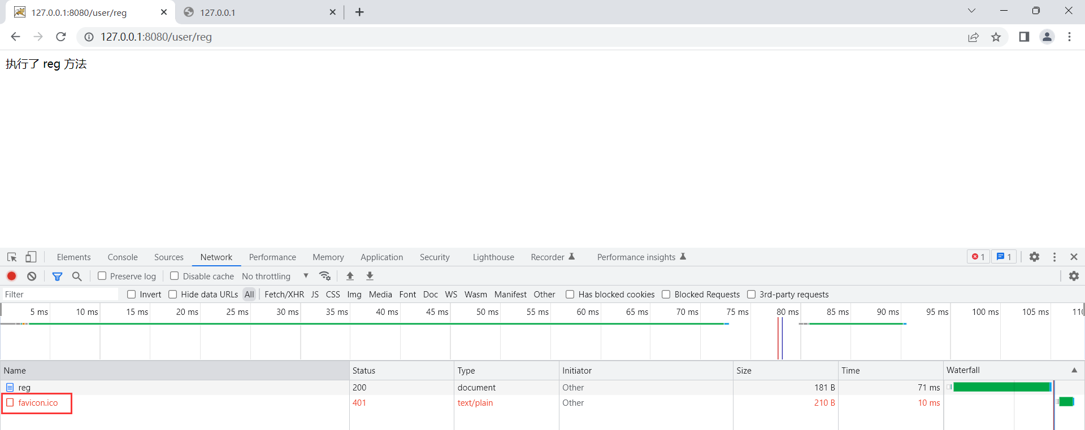Screen dimensions: 1085x430
Task: Open the Recorder tab
Action: pos(553,257)
